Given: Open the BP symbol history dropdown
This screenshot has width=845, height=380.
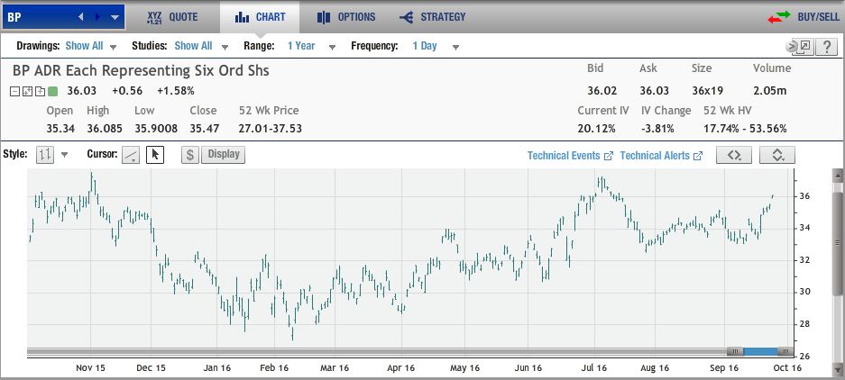Looking at the screenshot, I should 115,17.
